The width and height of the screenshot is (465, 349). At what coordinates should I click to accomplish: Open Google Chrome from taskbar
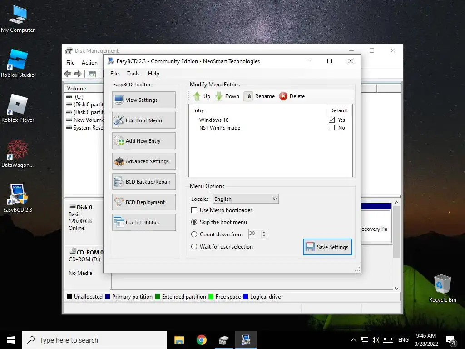click(201, 340)
